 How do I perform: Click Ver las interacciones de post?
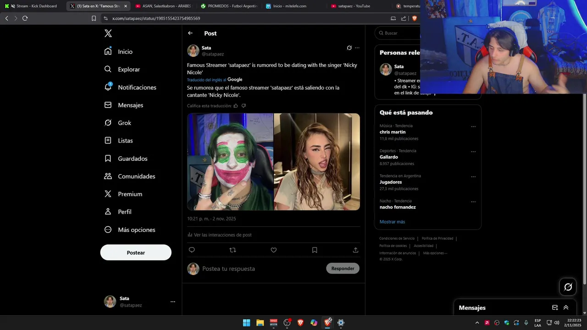[220, 235]
